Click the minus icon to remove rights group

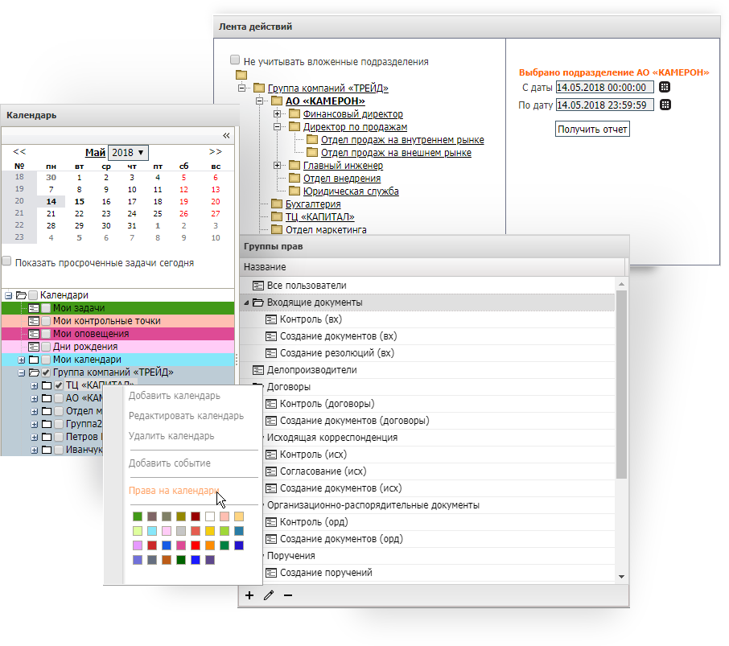(x=288, y=595)
